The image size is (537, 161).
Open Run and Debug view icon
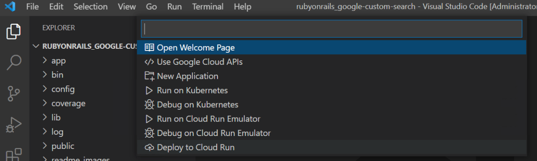(x=14, y=125)
